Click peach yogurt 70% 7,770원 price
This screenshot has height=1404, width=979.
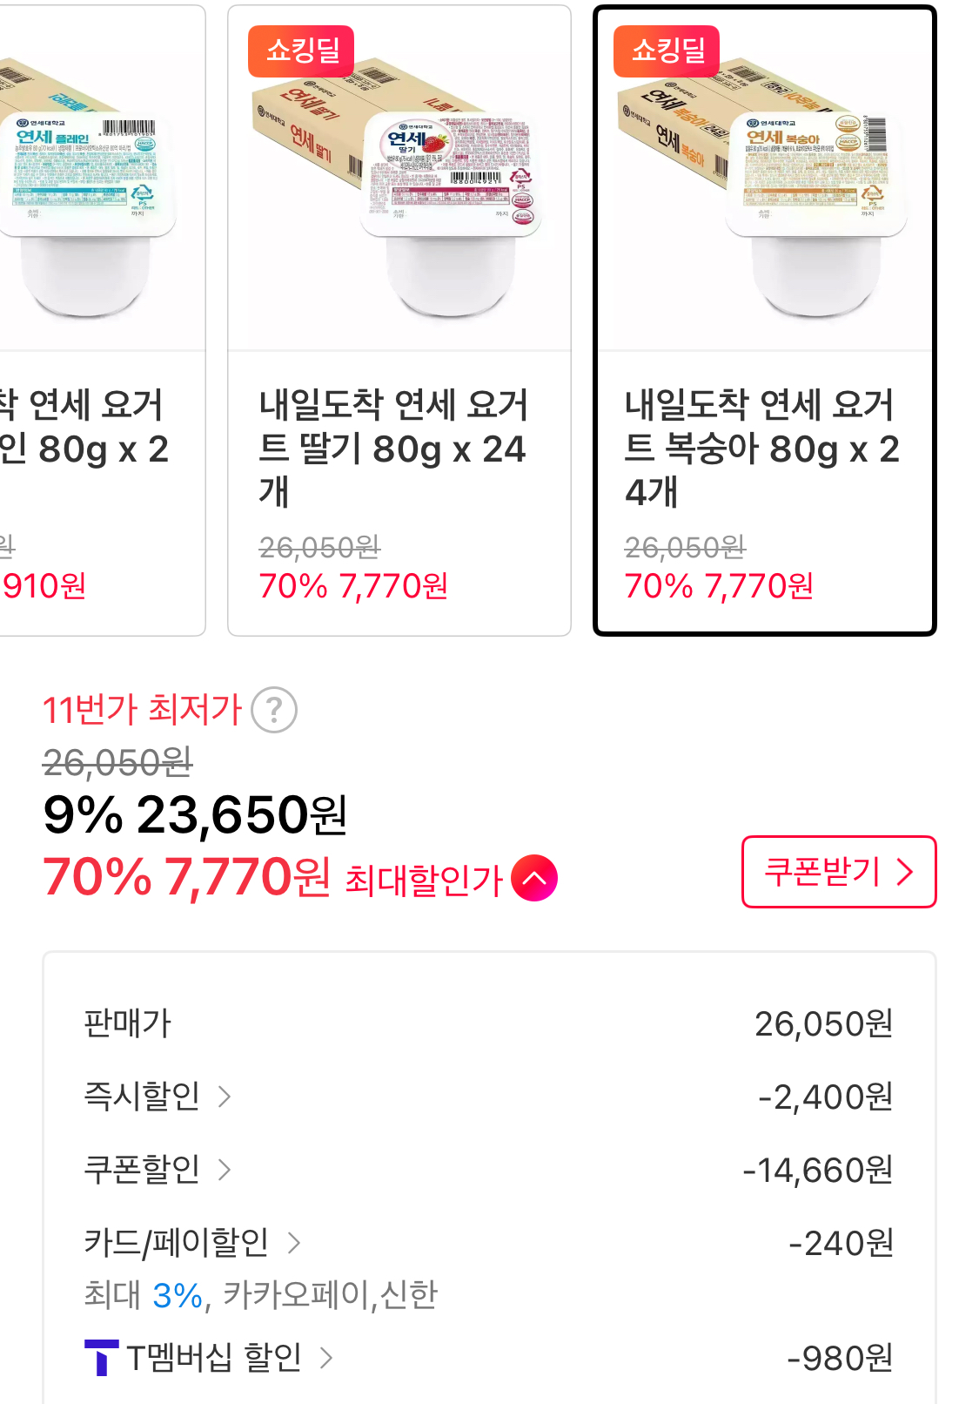[x=719, y=586]
